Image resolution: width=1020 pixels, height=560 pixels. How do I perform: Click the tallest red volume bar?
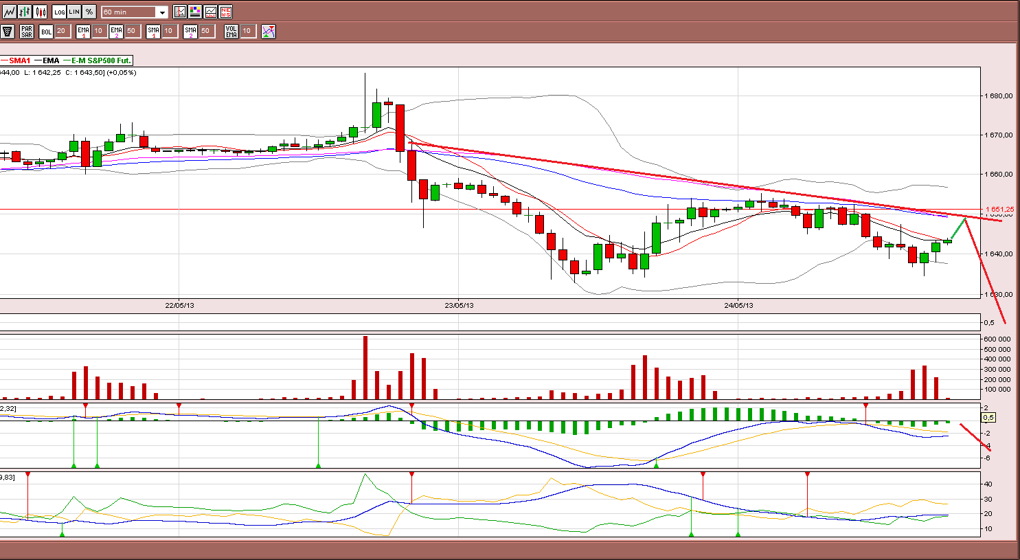365,368
